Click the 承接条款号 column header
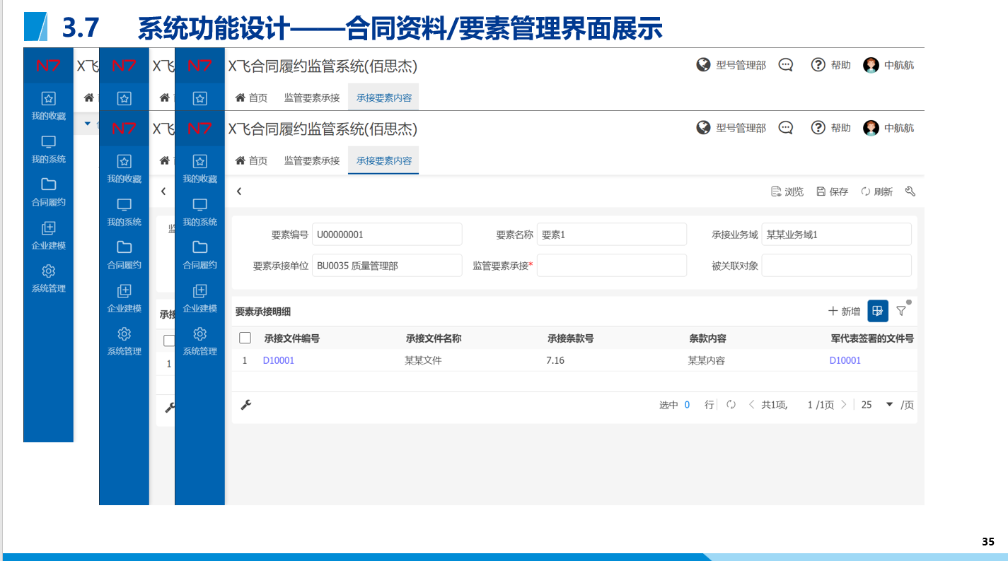 point(570,338)
